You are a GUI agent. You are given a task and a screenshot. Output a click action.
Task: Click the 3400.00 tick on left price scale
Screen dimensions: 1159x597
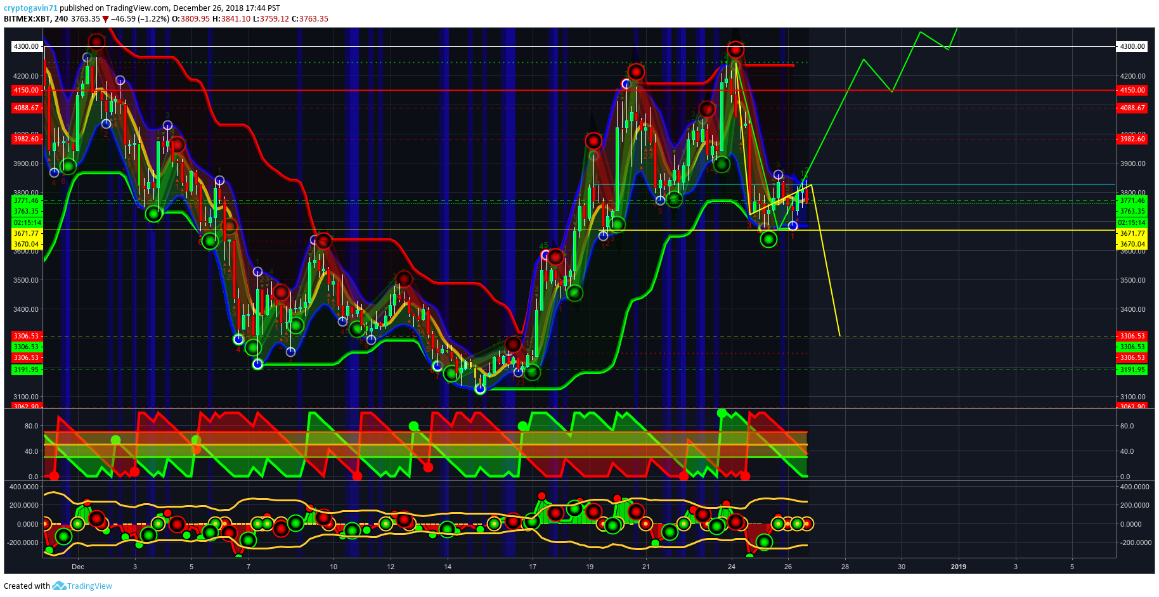[x=26, y=309]
